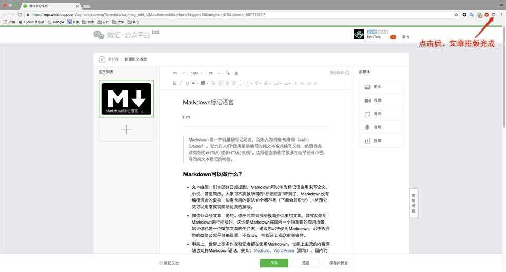506x272 pixels.
Task: Open the ordered list dropdown in toolbar
Action: (277, 83)
